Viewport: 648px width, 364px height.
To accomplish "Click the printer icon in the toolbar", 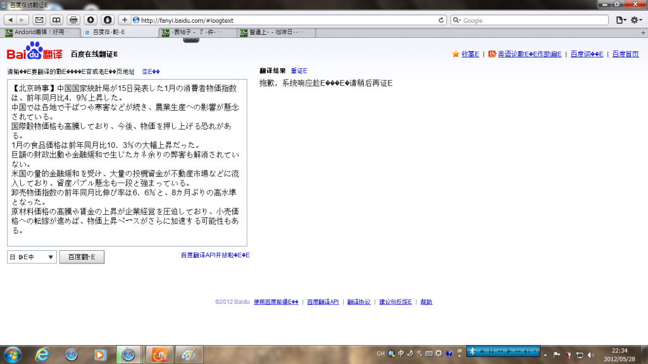I will pos(73,20).
